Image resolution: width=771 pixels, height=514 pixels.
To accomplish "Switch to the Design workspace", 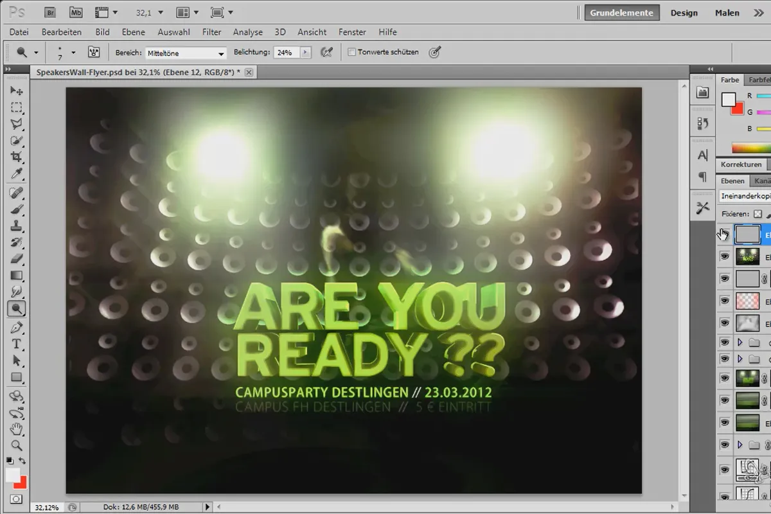I will pyautogui.click(x=684, y=13).
